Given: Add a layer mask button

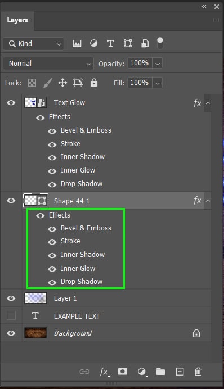Looking at the screenshot, I should pos(123,372).
